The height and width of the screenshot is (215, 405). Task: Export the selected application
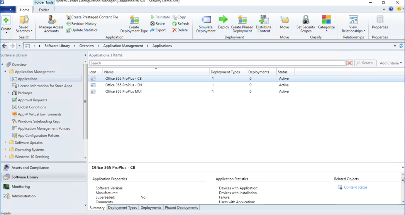coord(158,30)
